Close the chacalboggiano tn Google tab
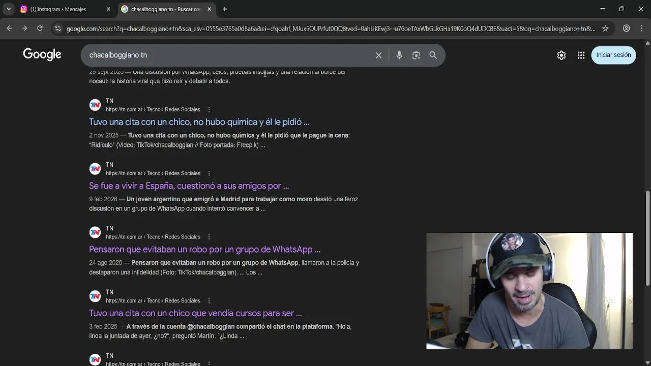The width and height of the screenshot is (651, 366). click(209, 9)
